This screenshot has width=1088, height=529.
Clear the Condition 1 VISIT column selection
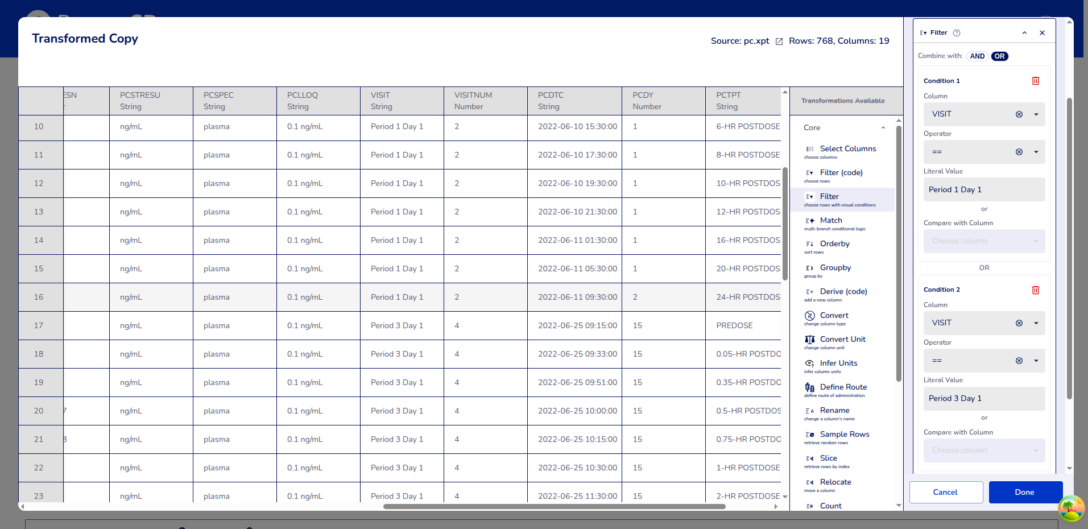tap(1019, 114)
